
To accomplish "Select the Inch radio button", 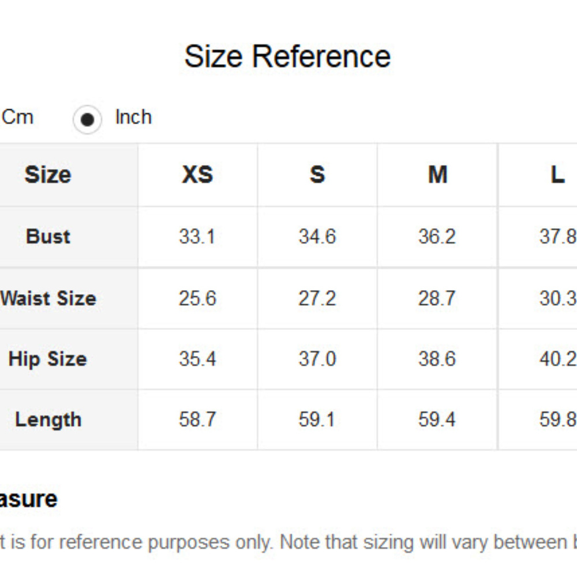I will (x=87, y=119).
